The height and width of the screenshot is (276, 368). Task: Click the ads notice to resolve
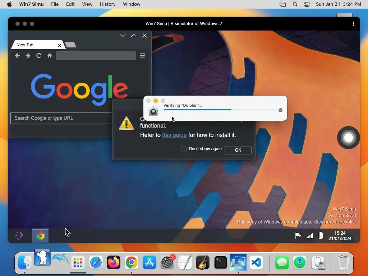(x=296, y=222)
